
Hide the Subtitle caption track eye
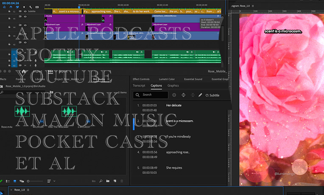coord(25,11)
